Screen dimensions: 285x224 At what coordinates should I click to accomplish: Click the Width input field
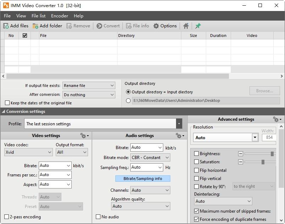(x=269, y=137)
